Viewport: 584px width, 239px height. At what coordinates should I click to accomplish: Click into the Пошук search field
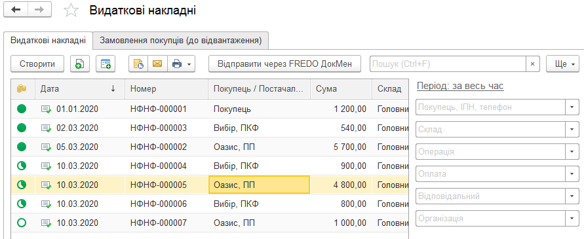pyautogui.click(x=448, y=64)
